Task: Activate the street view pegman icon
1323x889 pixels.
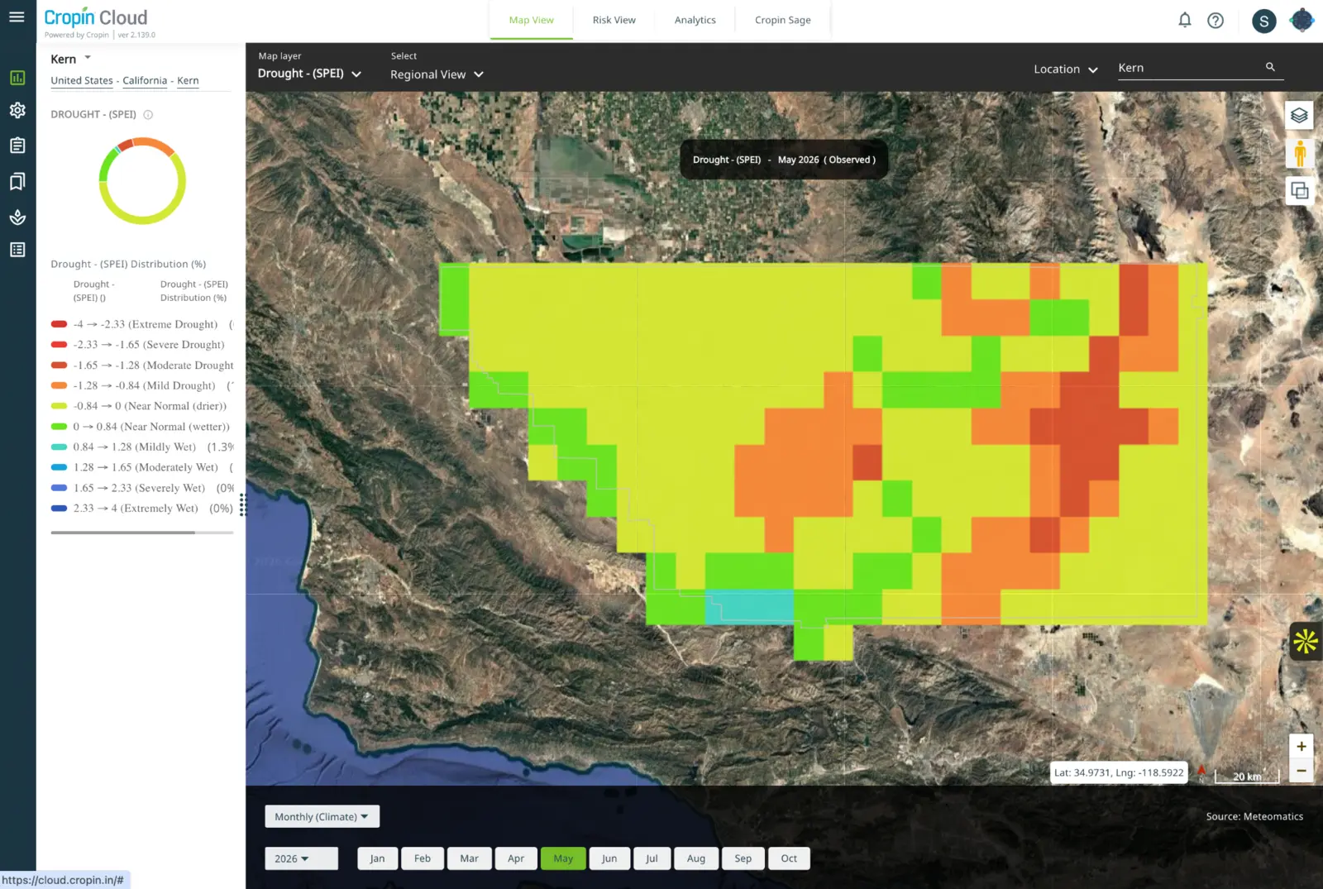Action: tap(1299, 153)
